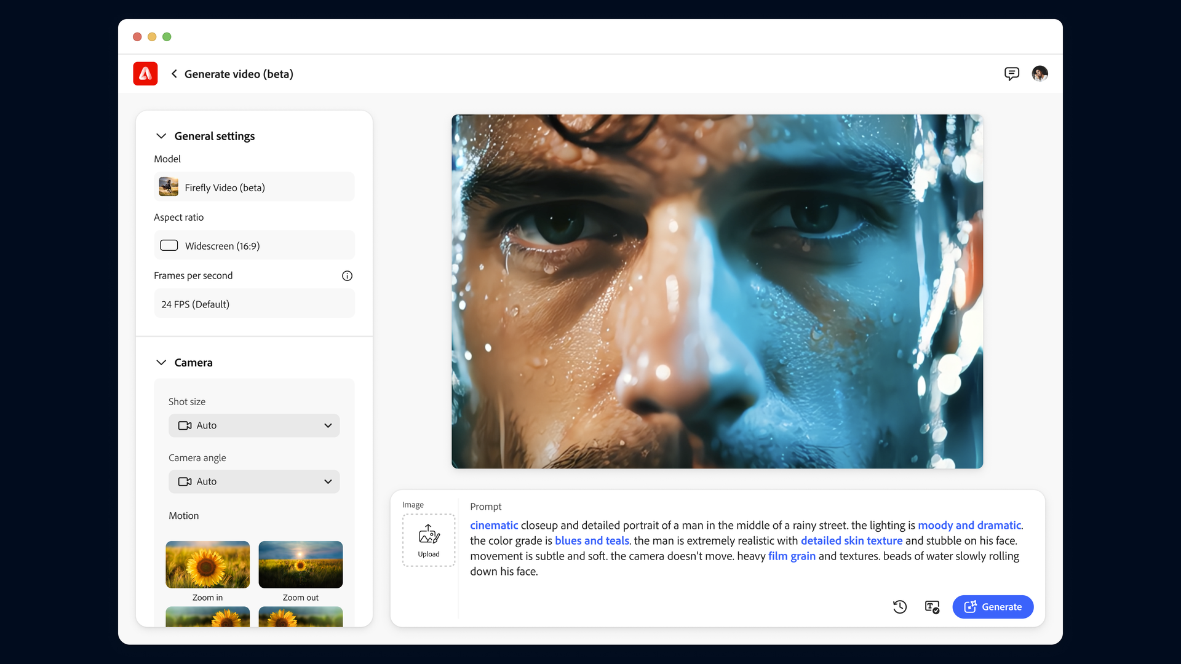Image resolution: width=1181 pixels, height=664 pixels.
Task: Click the Shot size camera icon
Action: pyautogui.click(x=183, y=425)
